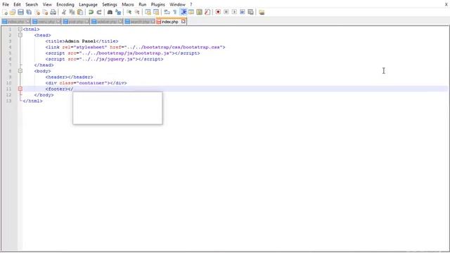The height and width of the screenshot is (253, 450).
Task: Open the Search menu
Action: [x=32, y=4]
